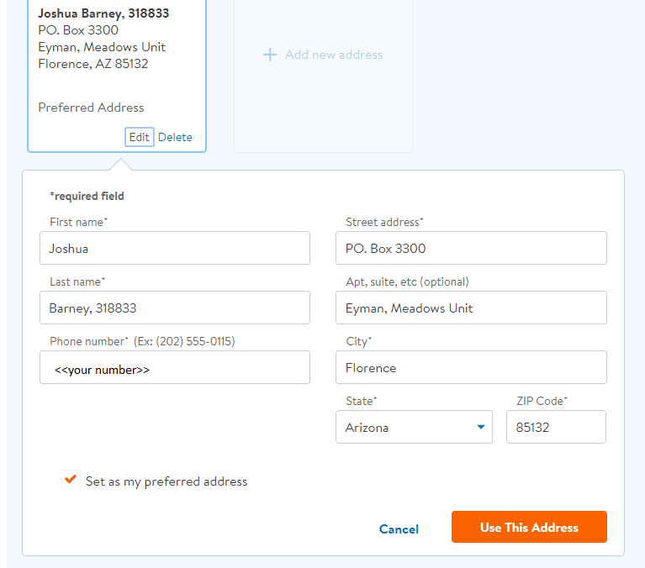Viewport: 645px width, 568px height.
Task: Cancel the address edit form
Action: pyautogui.click(x=399, y=529)
